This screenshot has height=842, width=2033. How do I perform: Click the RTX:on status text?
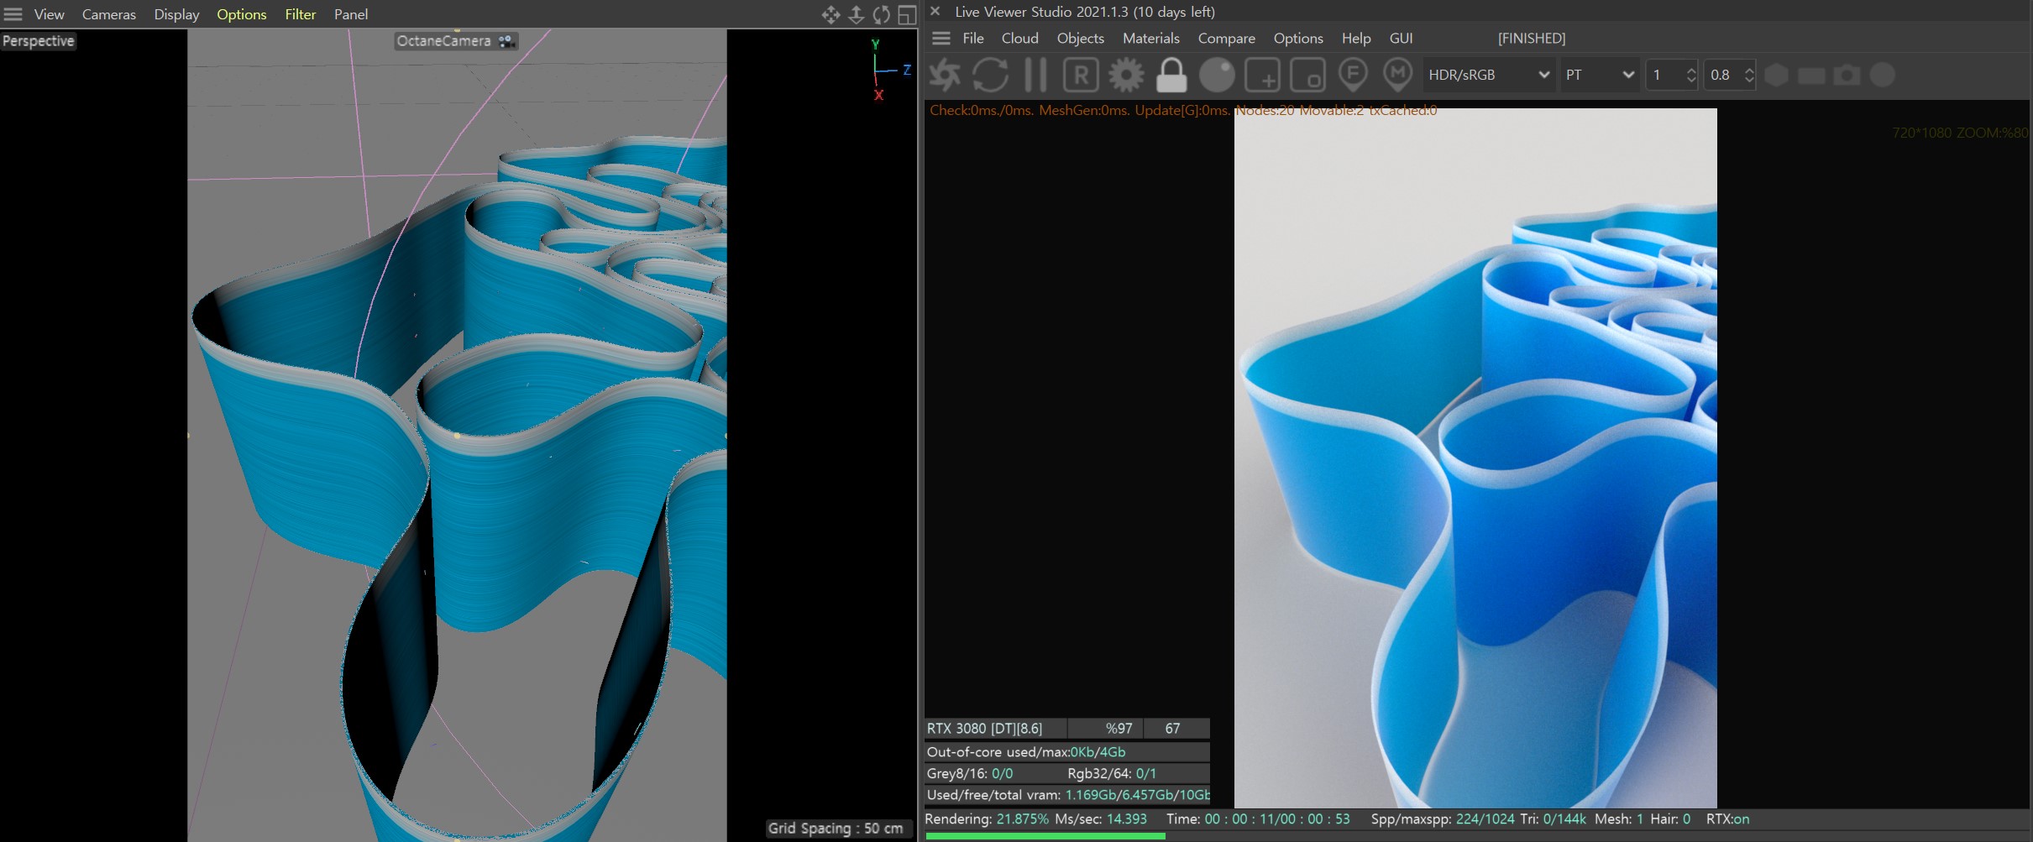(x=1727, y=818)
